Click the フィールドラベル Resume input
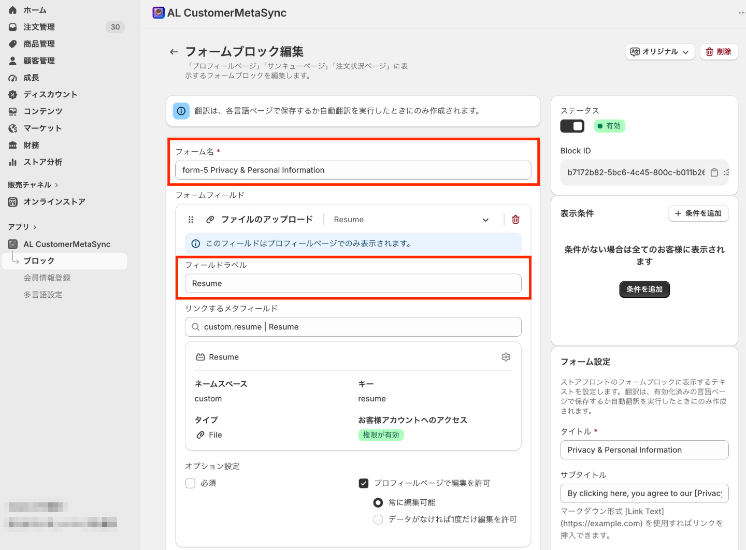This screenshot has height=550, width=746. click(x=353, y=283)
